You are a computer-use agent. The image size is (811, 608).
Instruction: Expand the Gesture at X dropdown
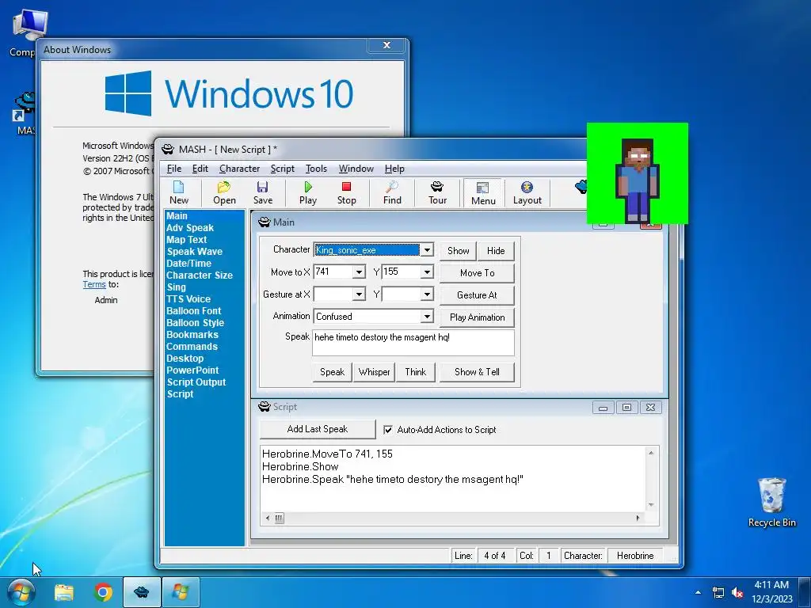pos(359,294)
